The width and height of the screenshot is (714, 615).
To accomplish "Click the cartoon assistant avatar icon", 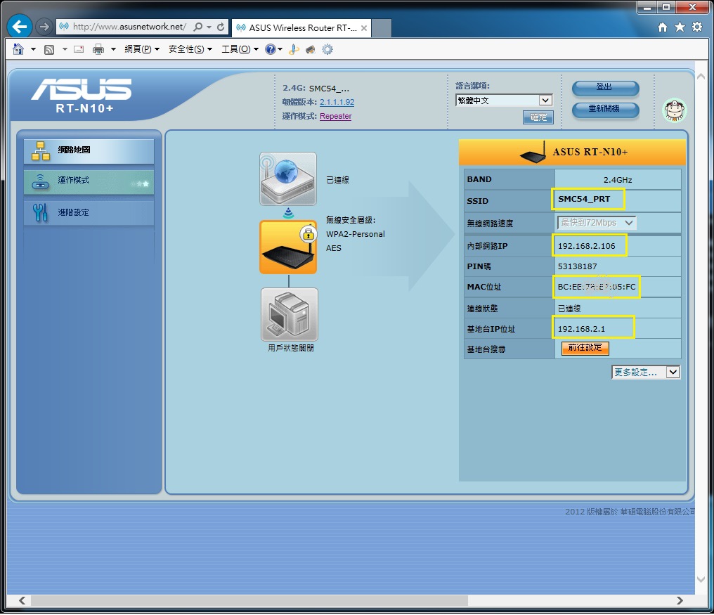I will tap(675, 110).
